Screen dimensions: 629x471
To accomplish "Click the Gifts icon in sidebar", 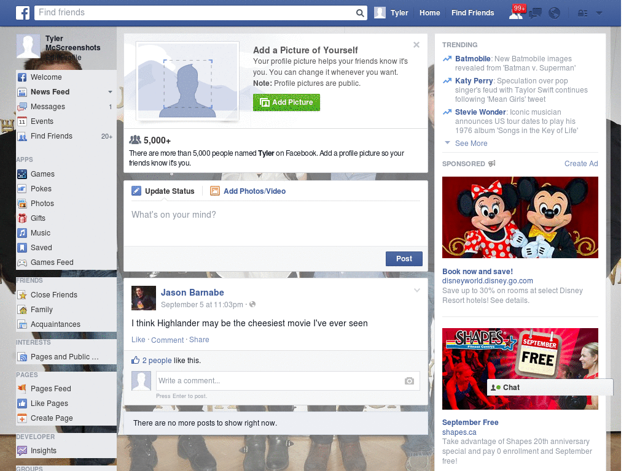I will tap(22, 218).
